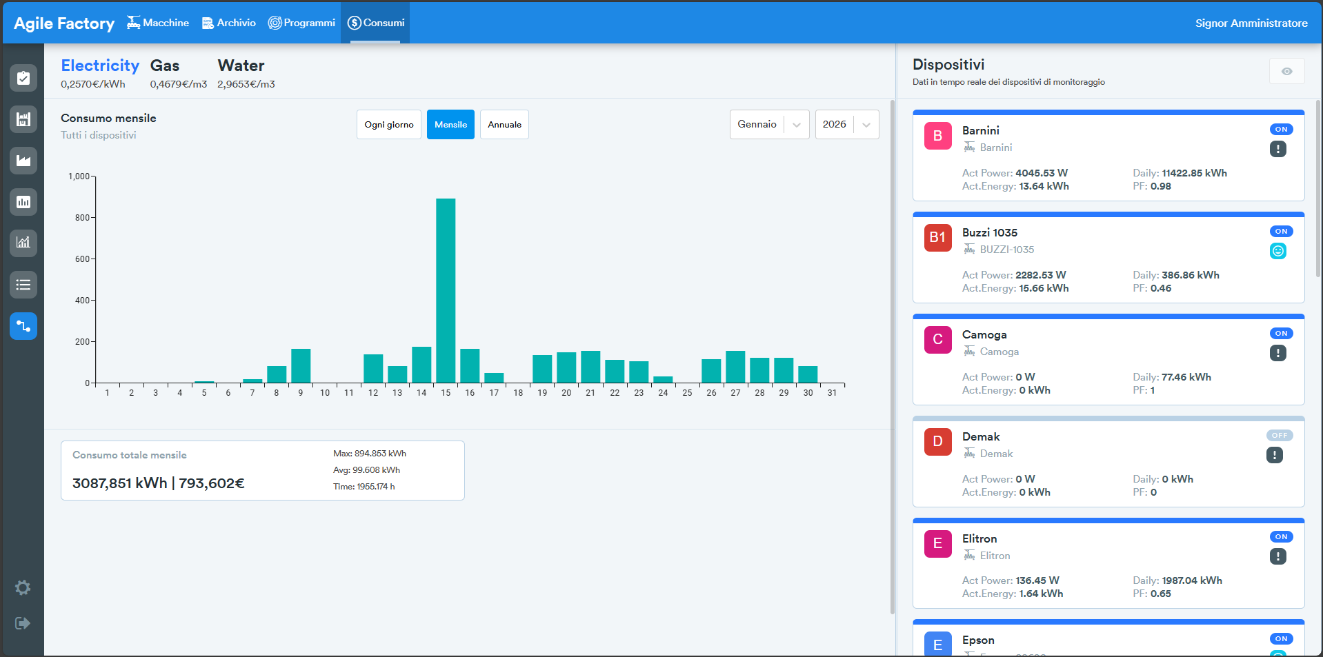Click the smiley status icon on Buzzi 1035
Viewport: 1323px width, 657px height.
[1278, 251]
